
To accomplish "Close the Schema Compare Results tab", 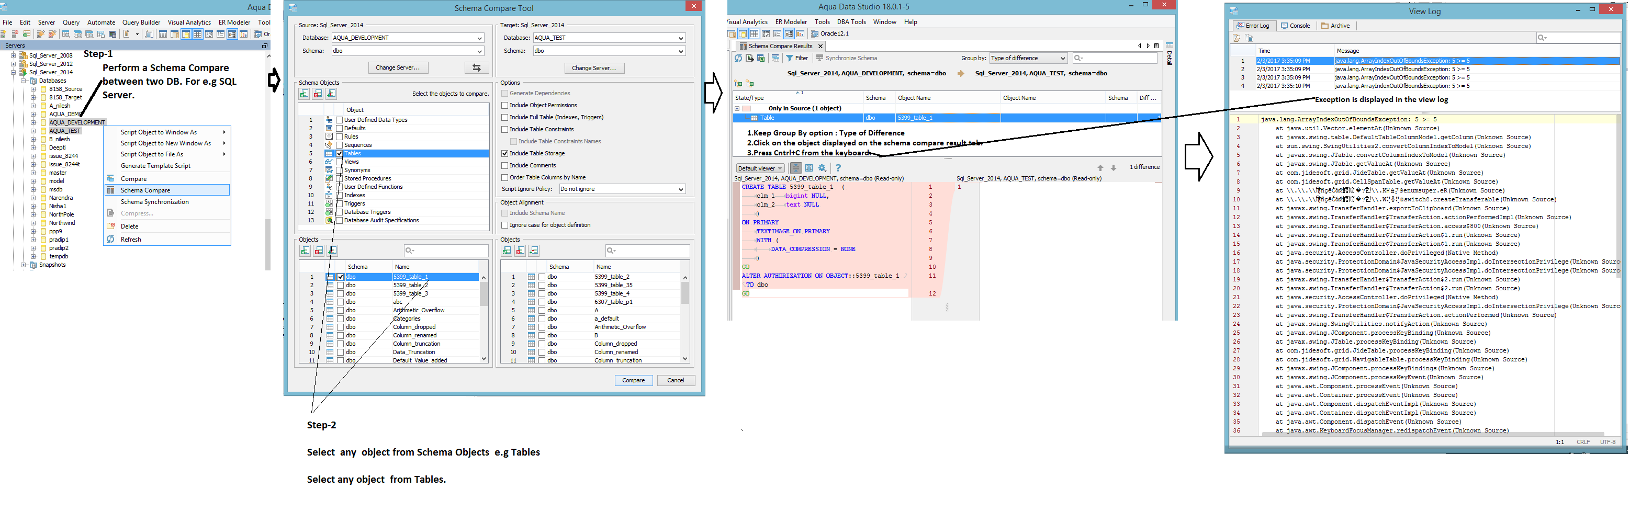I will point(820,46).
